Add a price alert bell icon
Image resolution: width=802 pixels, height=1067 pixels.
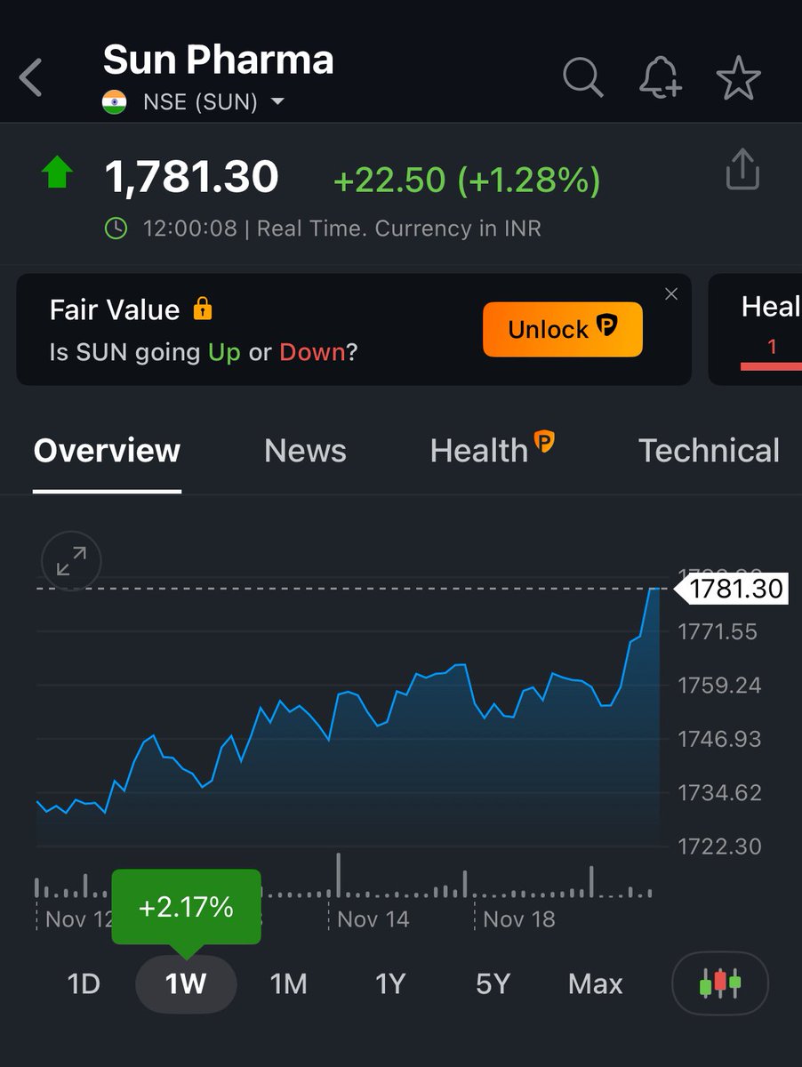pos(661,78)
